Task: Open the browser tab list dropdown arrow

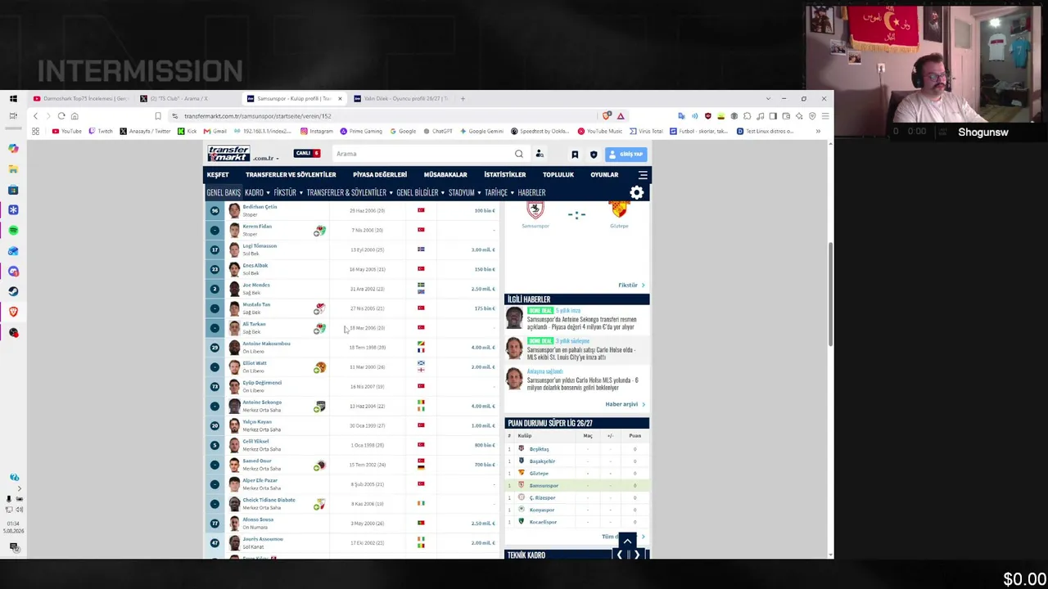Action: click(x=767, y=99)
